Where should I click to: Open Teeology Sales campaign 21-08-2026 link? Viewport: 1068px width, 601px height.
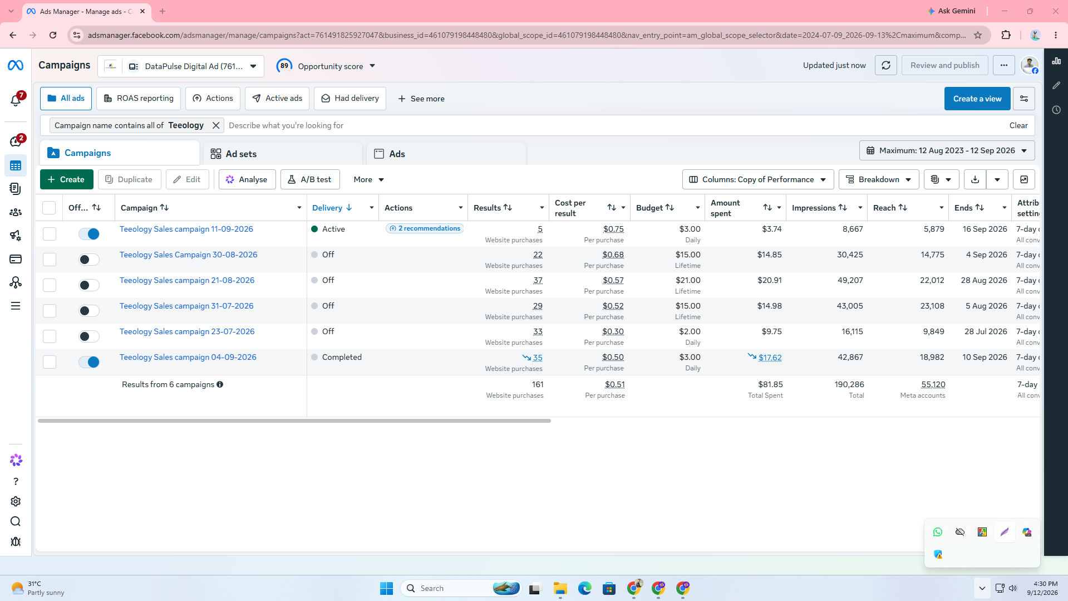tap(187, 280)
